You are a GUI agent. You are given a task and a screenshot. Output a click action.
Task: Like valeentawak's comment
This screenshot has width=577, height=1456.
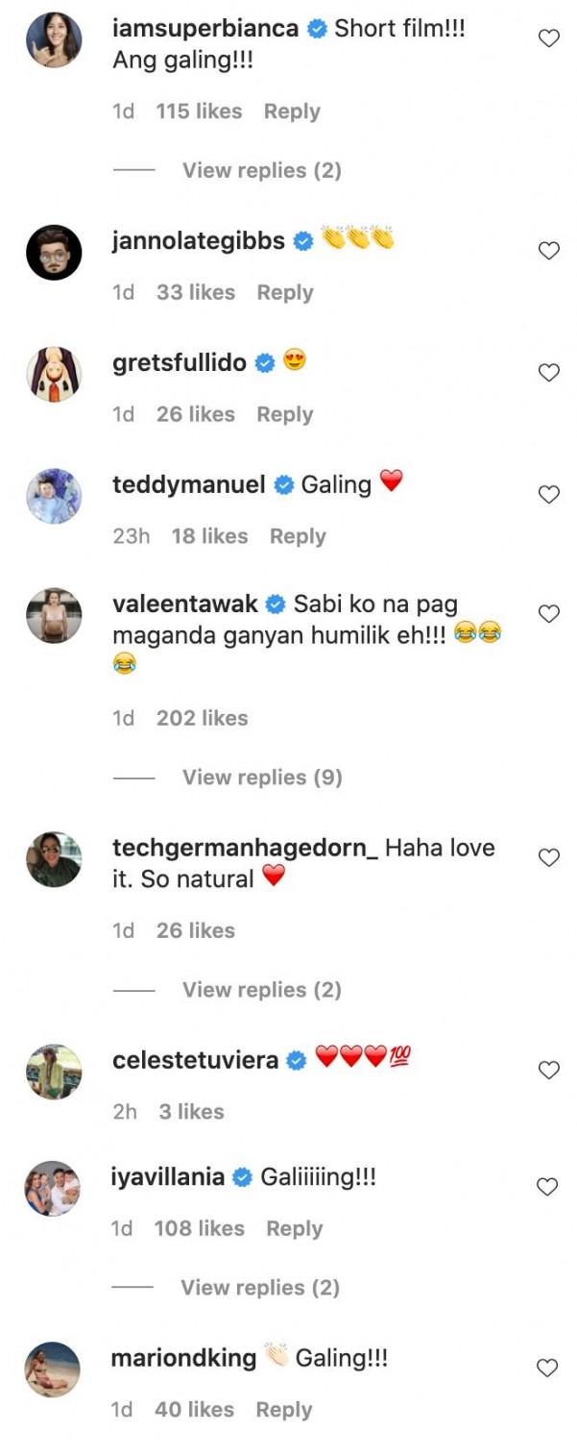548,614
